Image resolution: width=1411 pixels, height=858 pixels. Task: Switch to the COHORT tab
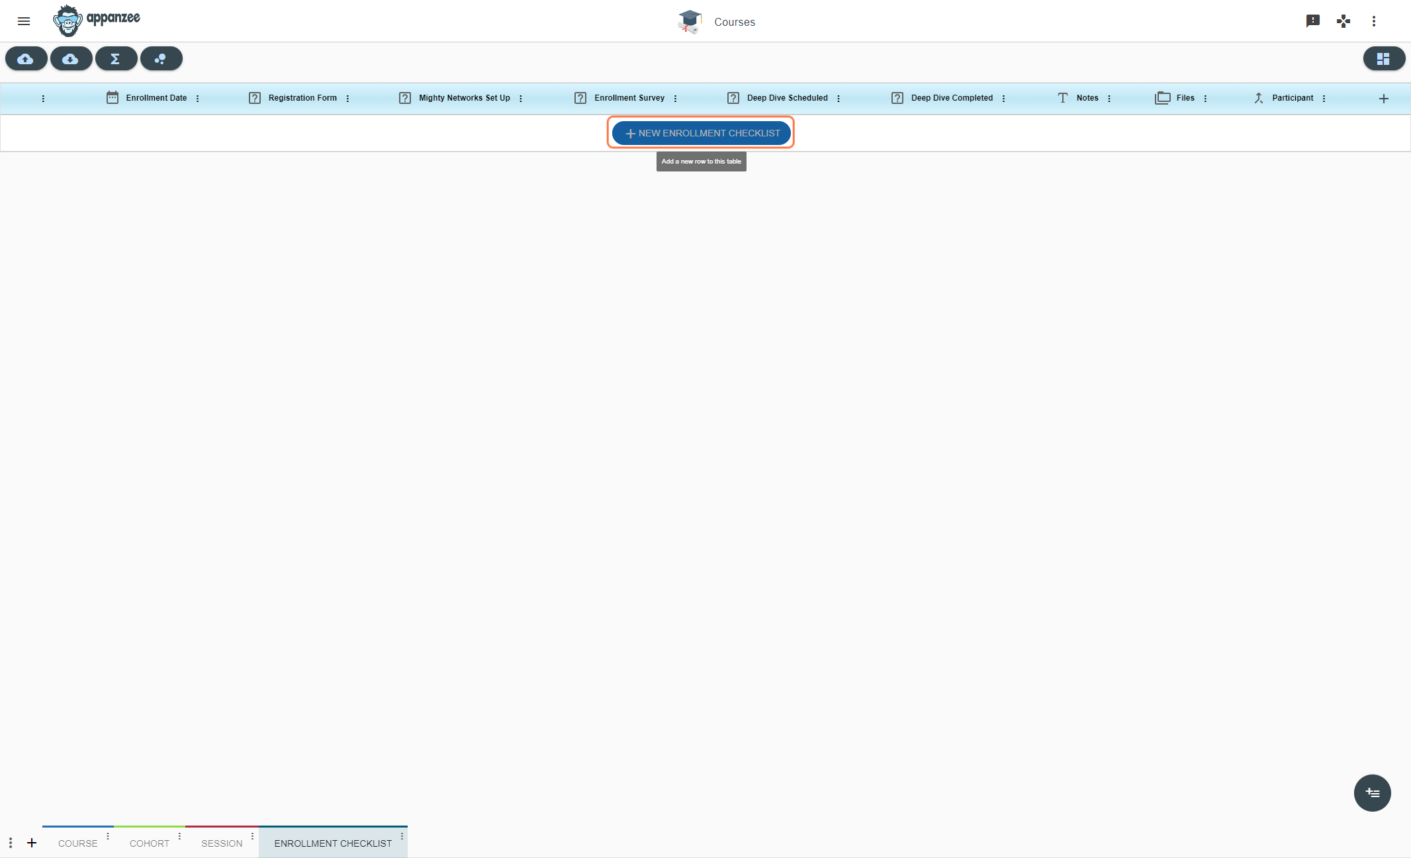(x=150, y=843)
